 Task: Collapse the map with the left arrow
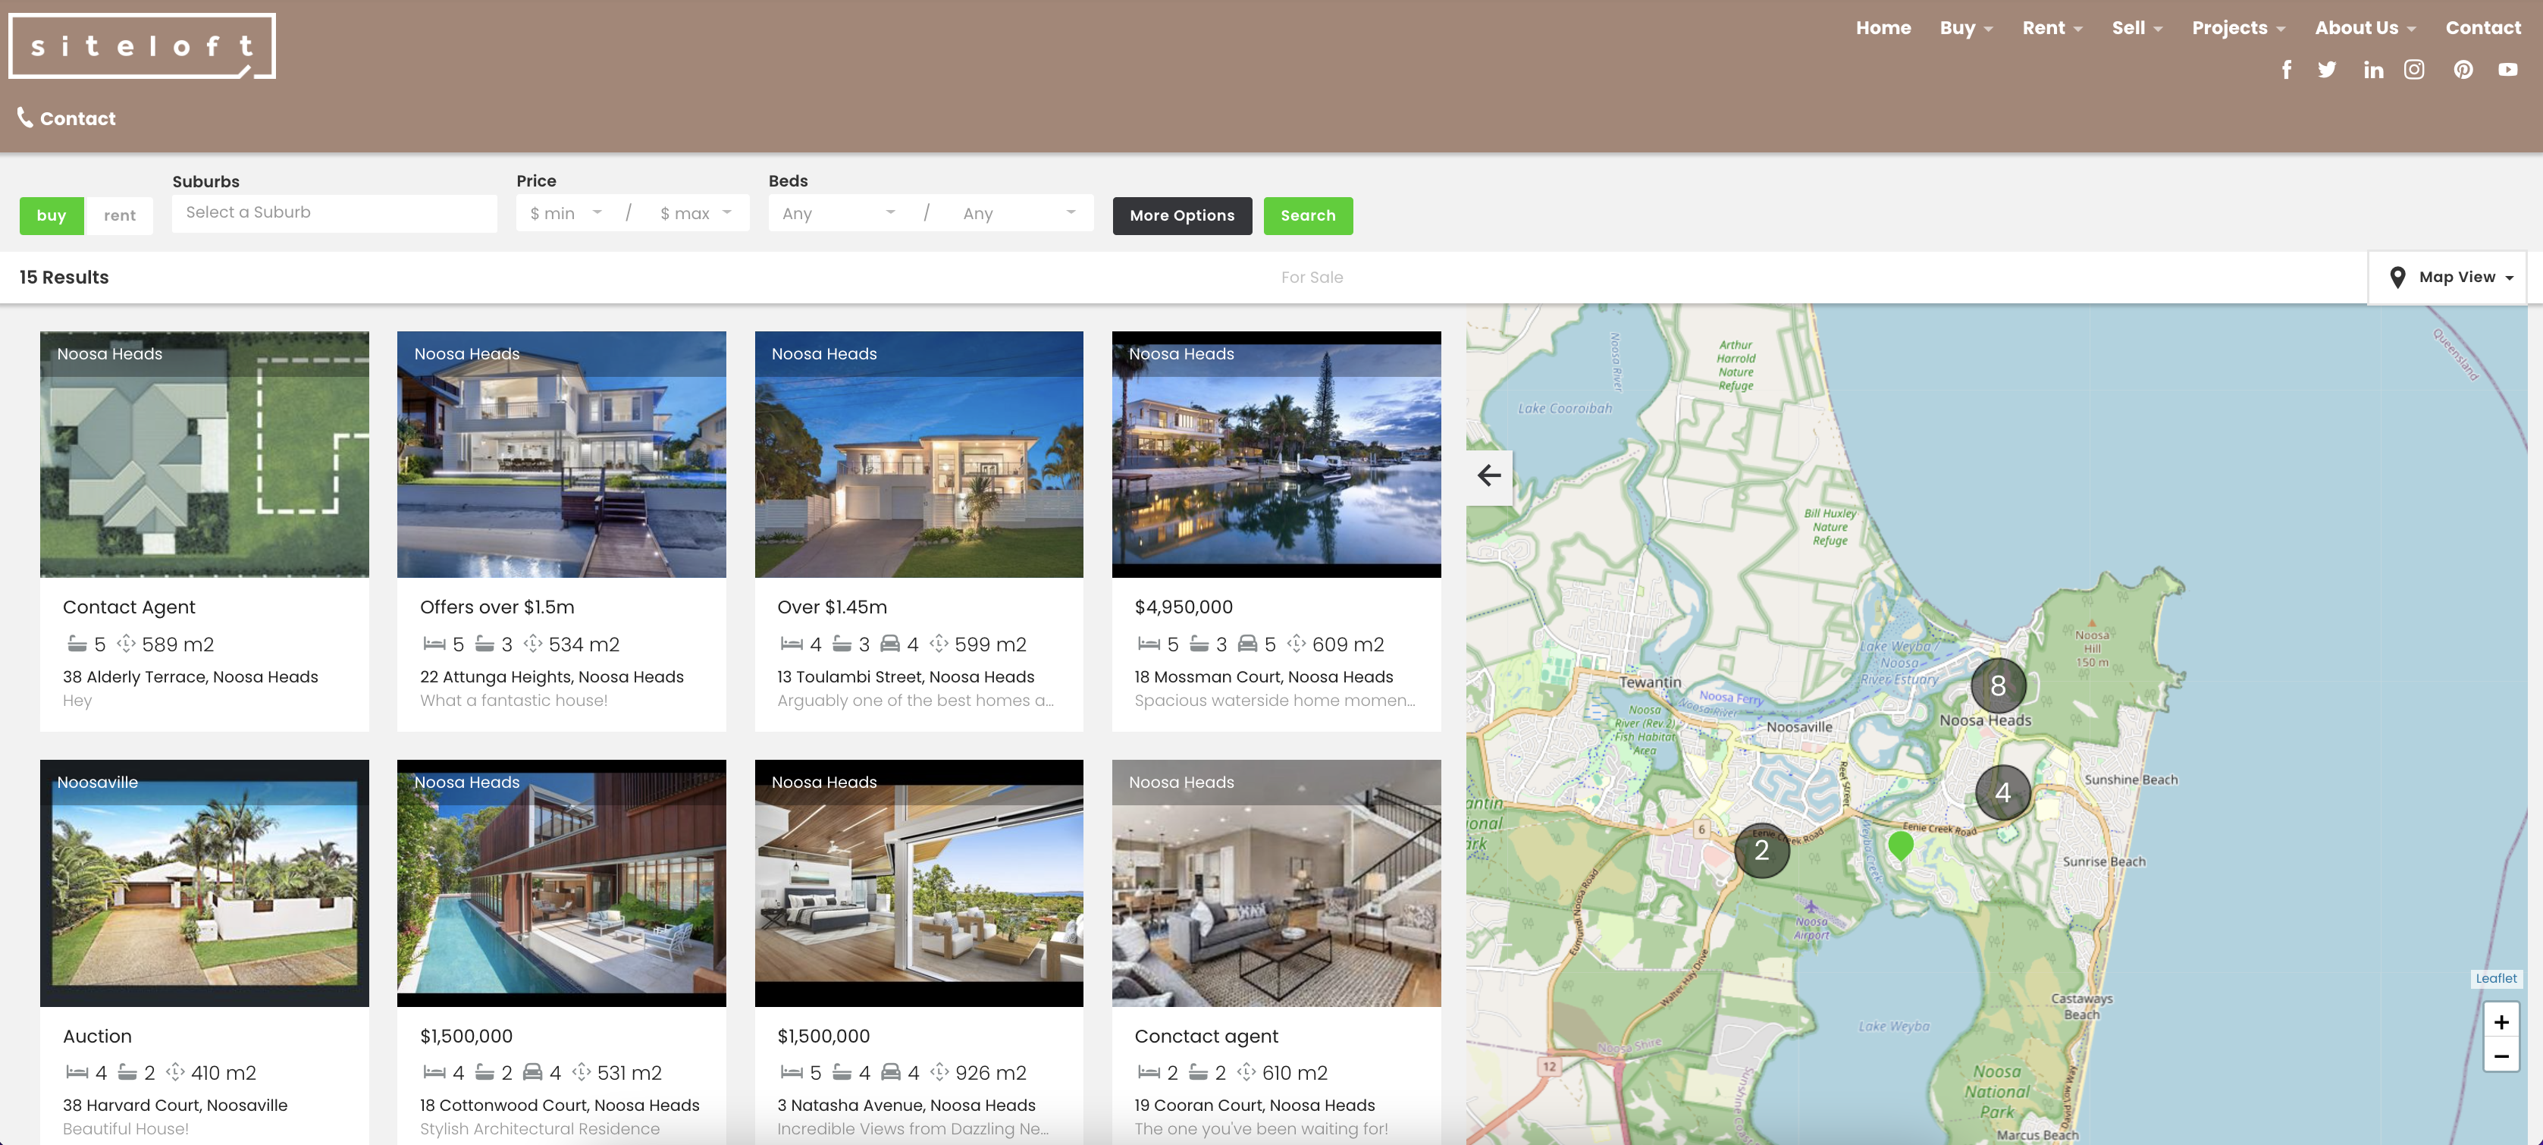[x=1488, y=475]
